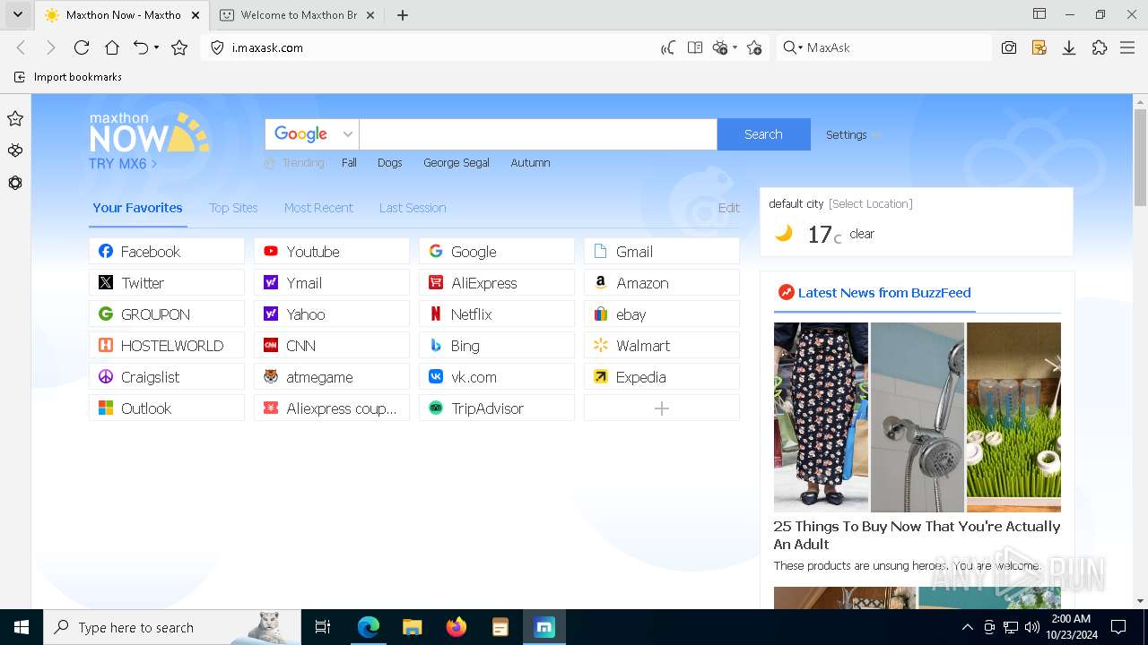Open the notification center icon
Image resolution: width=1148 pixels, height=645 pixels.
click(x=1118, y=627)
